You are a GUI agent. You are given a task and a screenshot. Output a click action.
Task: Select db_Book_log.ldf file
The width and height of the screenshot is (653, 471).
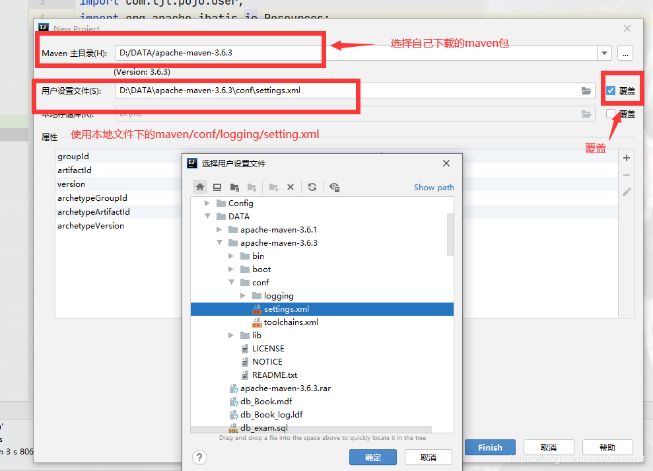pos(271,415)
